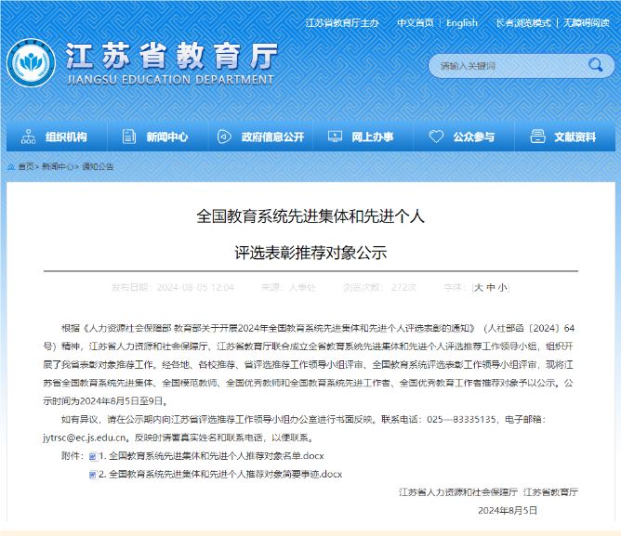621x536 pixels.
Task: Click the search magnifier icon
Action: point(595,65)
